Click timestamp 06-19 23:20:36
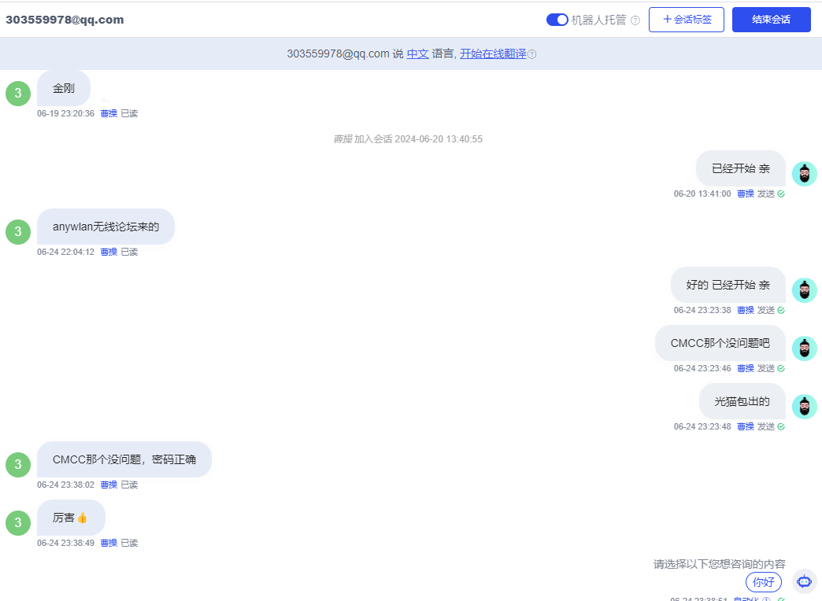822x601 pixels. (x=65, y=113)
